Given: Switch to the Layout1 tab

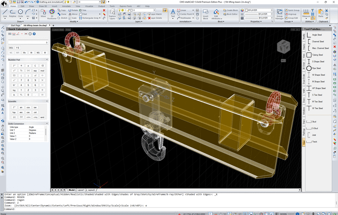Looking at the screenshot, I should [x=81, y=190].
